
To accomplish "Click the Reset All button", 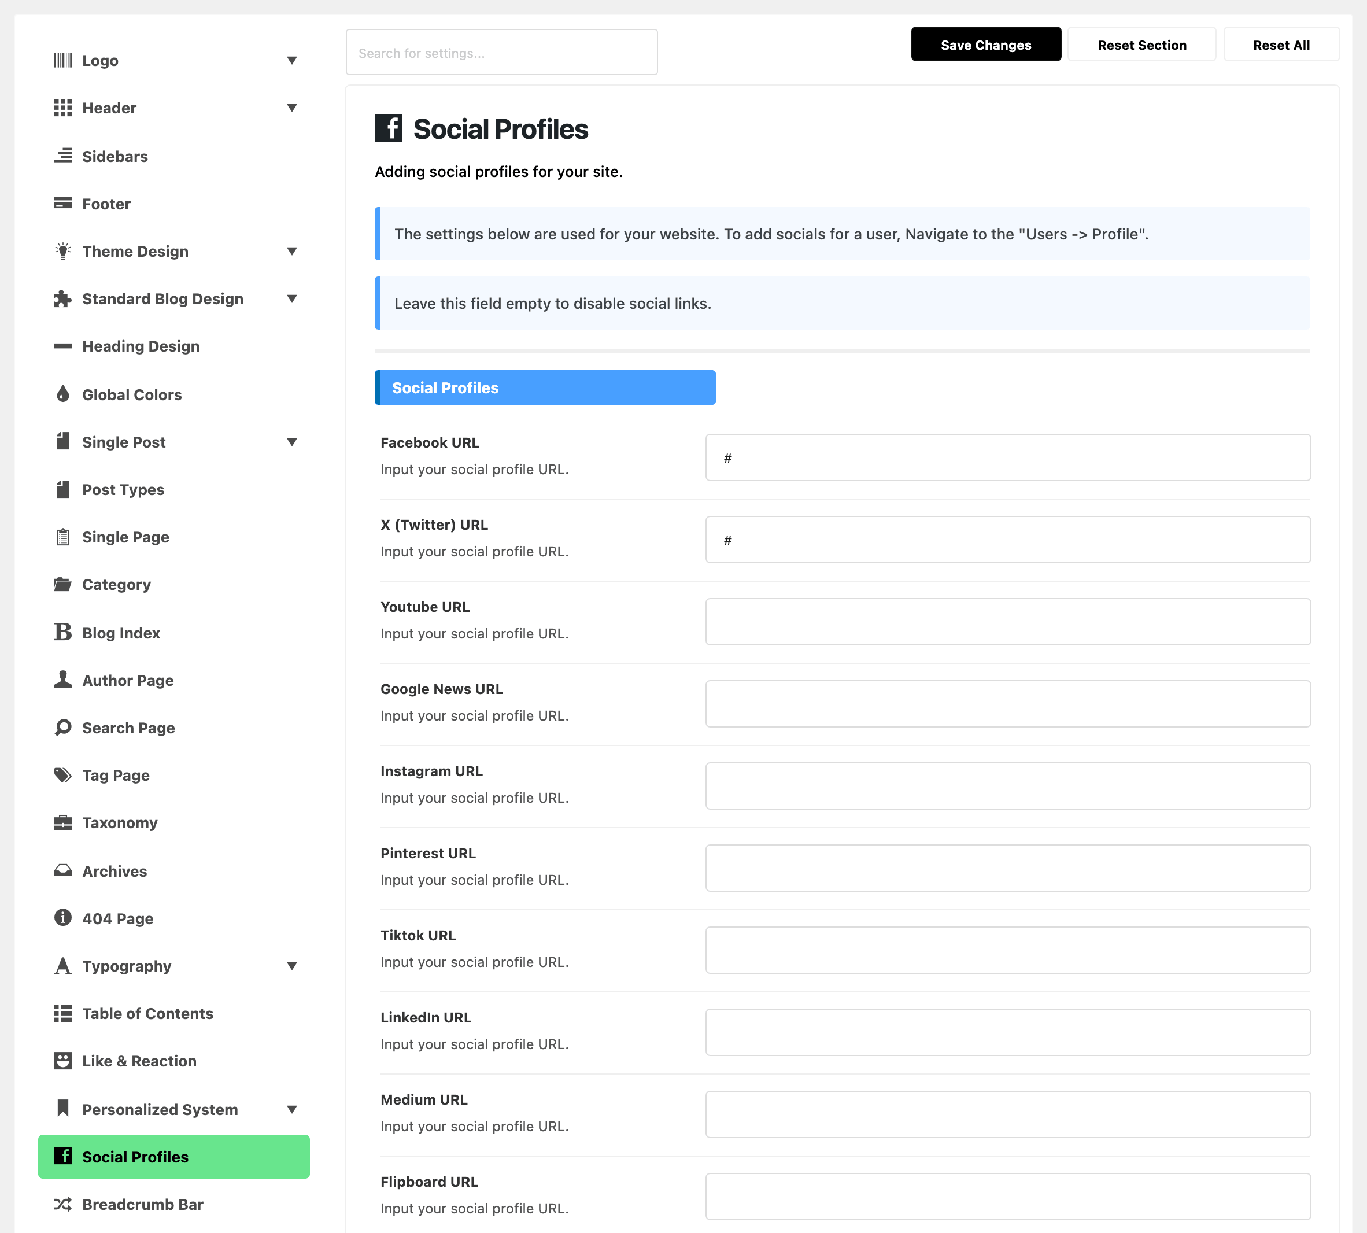I will point(1281,45).
